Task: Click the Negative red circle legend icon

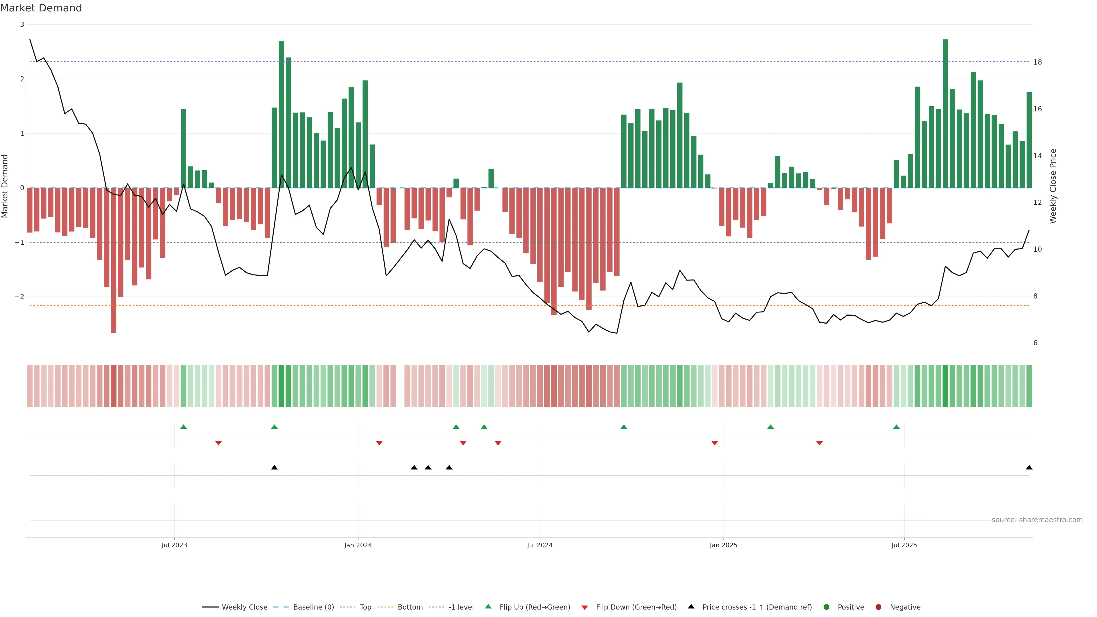Action: tap(878, 607)
